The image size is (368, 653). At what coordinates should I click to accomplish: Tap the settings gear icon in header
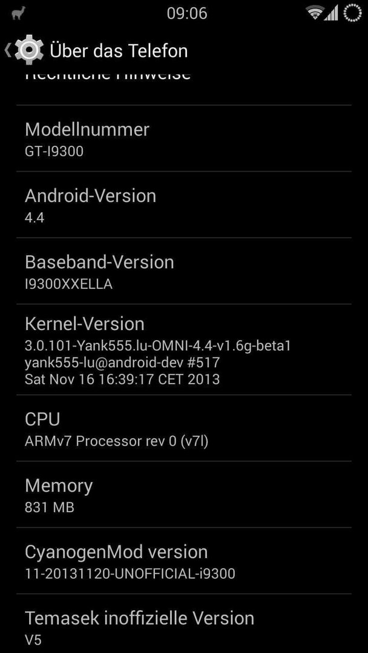tap(28, 50)
